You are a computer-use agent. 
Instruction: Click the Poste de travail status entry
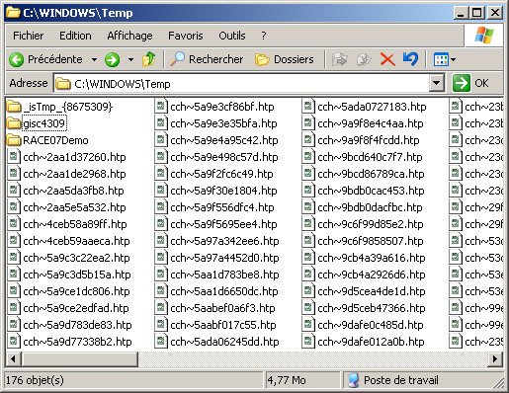(x=393, y=380)
